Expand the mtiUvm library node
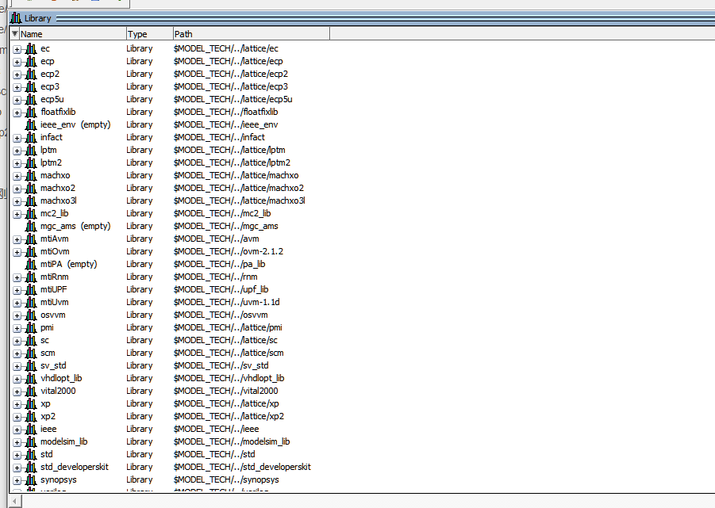This screenshot has width=715, height=508. [x=17, y=304]
